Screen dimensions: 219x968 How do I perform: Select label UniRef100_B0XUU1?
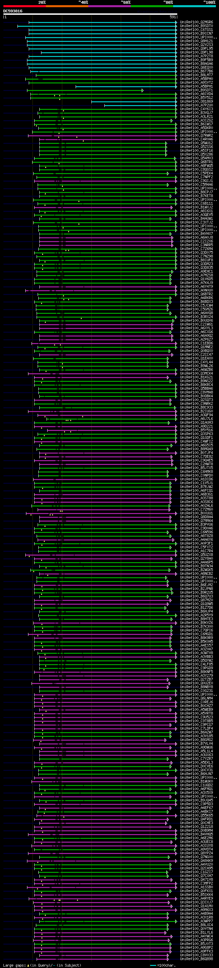pyautogui.click(x=196, y=513)
